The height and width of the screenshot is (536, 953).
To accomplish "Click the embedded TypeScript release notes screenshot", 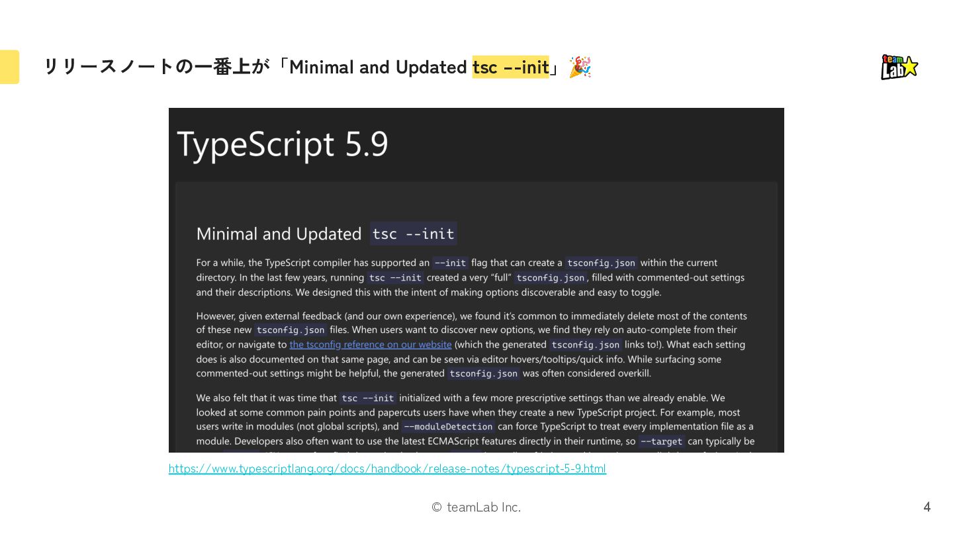I will click(476, 280).
